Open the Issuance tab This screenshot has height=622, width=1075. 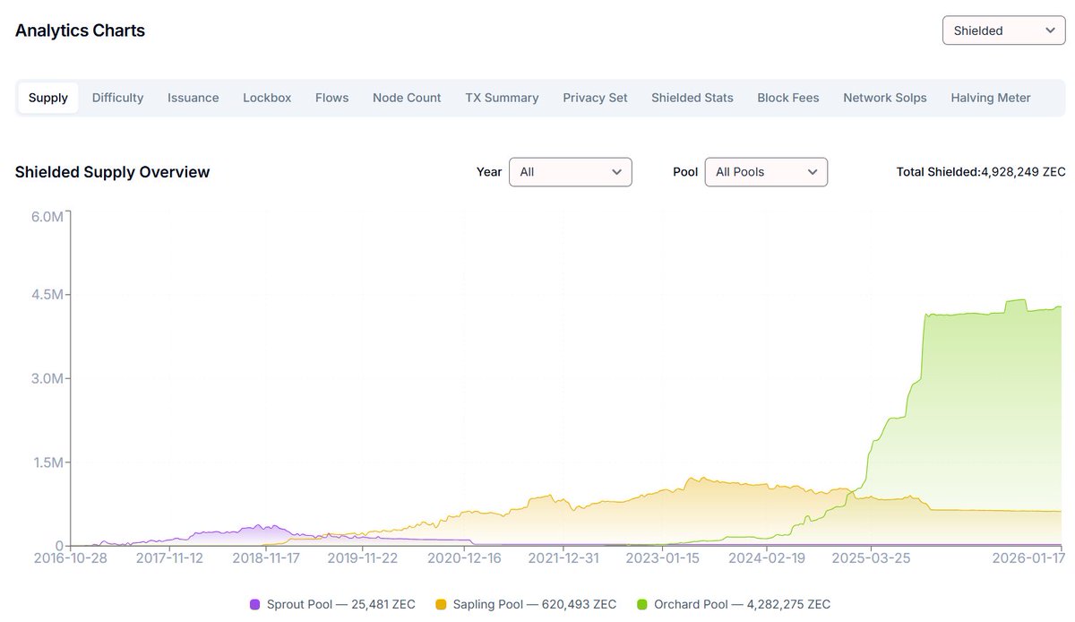(193, 98)
